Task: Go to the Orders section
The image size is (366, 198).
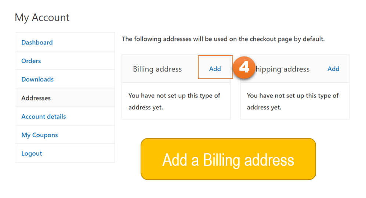Action: click(31, 61)
